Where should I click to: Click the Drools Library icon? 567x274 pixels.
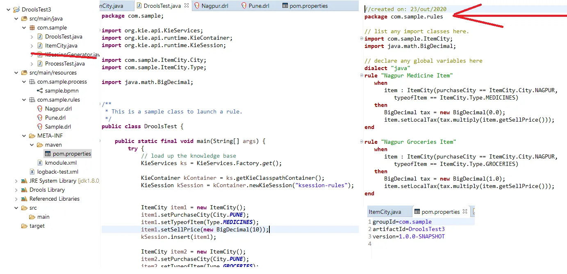24,190
